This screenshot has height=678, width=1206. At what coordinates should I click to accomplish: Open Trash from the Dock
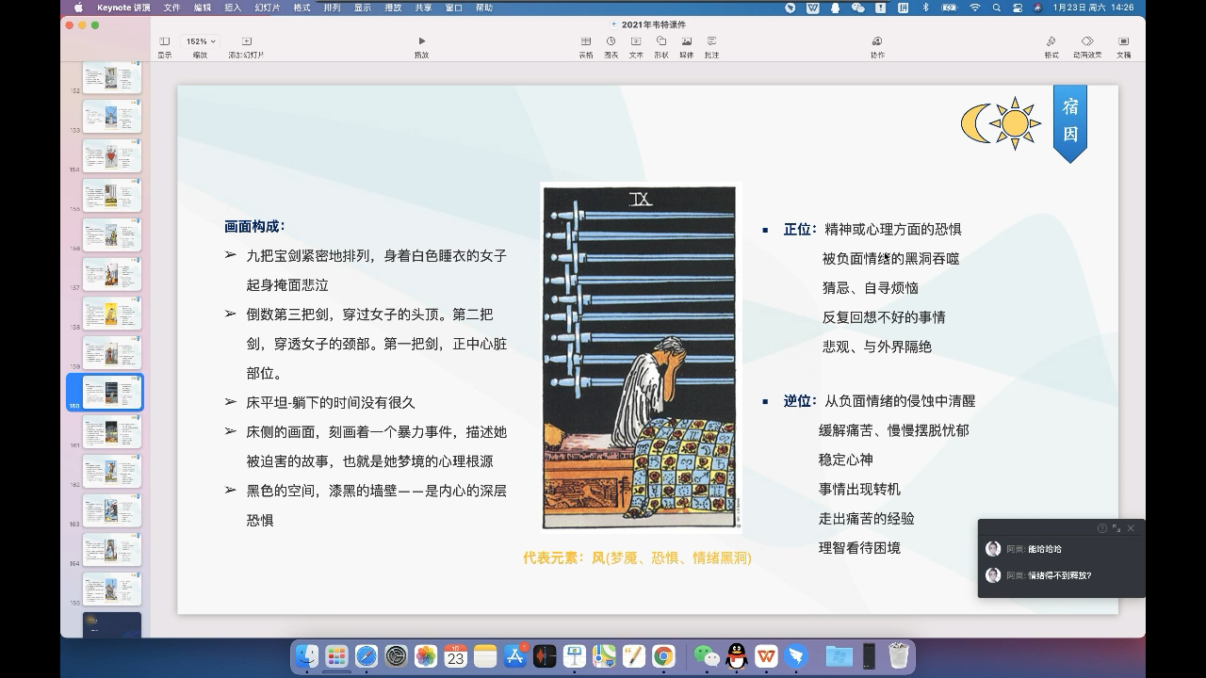[x=899, y=656]
